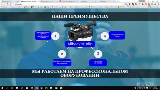Open the Новости bookmark
Image resolution: width=160 pixels, height=90 pixels.
[x=55, y=7]
